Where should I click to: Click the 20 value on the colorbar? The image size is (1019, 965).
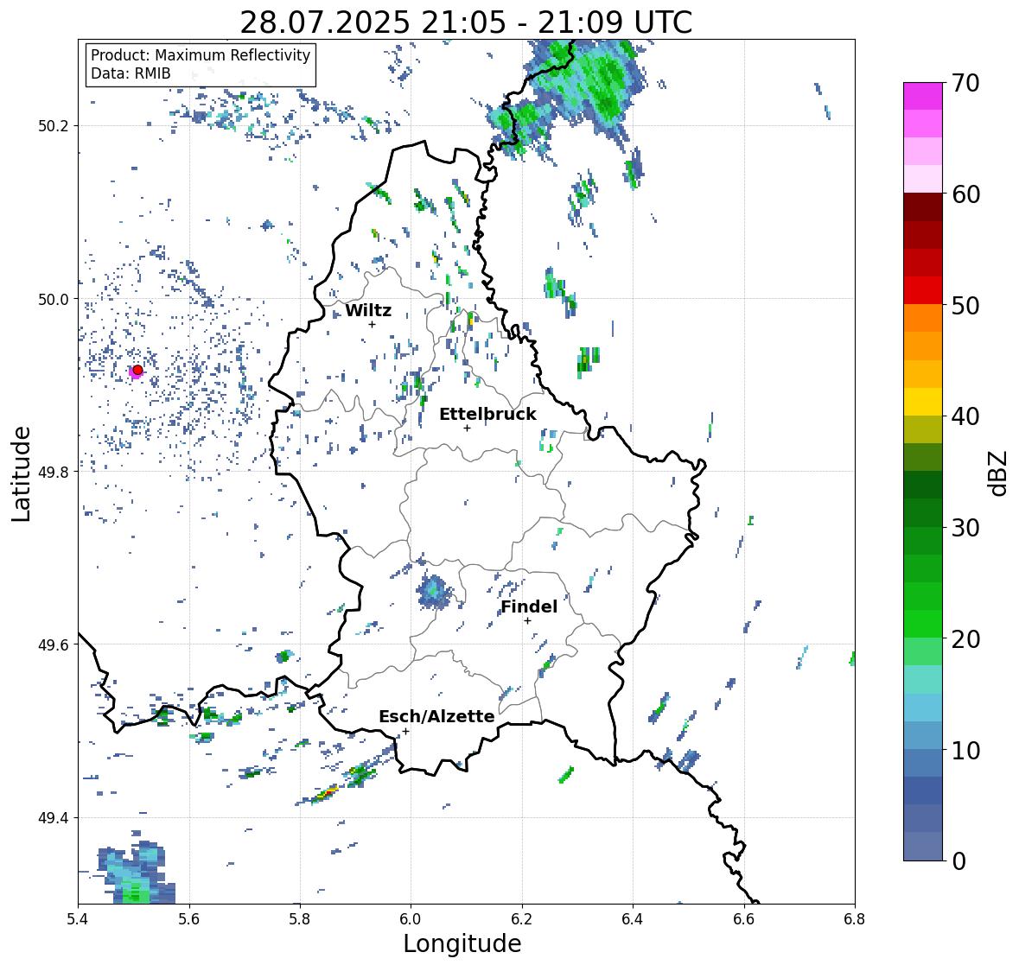(x=965, y=639)
